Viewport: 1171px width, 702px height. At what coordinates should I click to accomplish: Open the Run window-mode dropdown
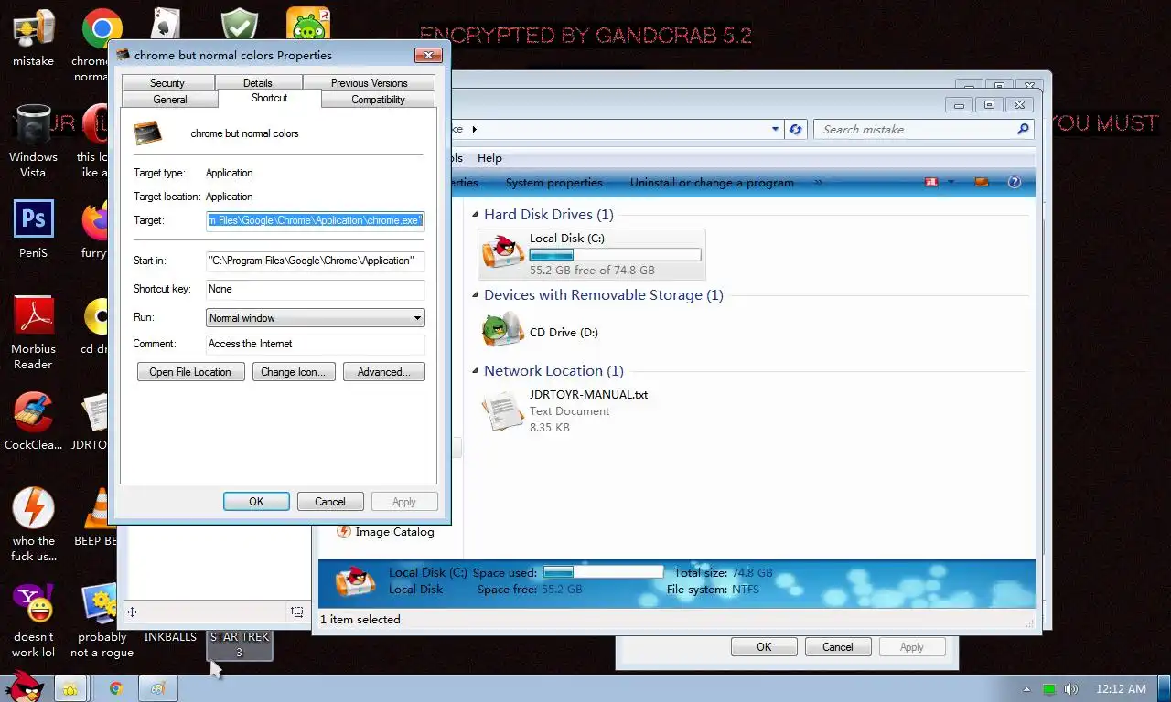click(316, 318)
